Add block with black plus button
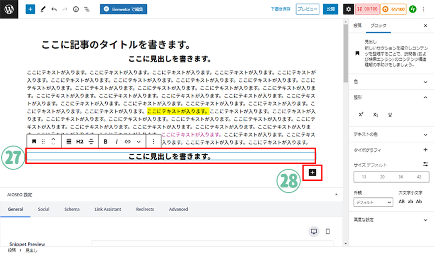Viewport: 434px width, 254px height. coord(313,172)
